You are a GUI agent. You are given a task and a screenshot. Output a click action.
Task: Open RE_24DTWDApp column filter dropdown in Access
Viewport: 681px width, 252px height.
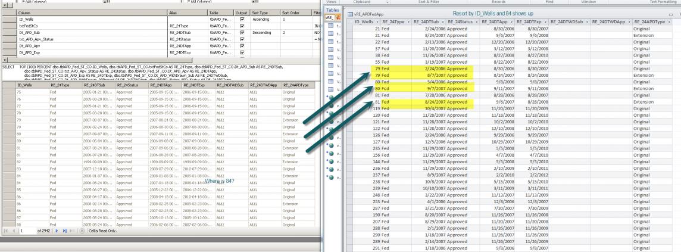tap(628, 21)
